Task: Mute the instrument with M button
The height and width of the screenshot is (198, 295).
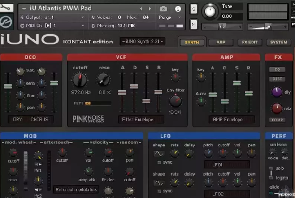Action: point(194,25)
